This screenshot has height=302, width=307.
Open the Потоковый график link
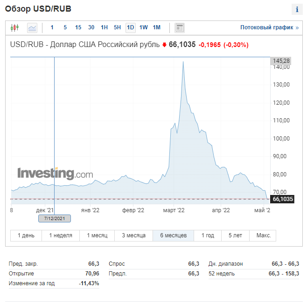click(x=269, y=27)
